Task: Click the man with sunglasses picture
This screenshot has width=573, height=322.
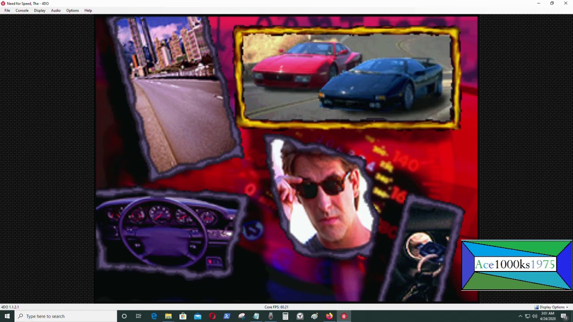Action: (x=322, y=197)
